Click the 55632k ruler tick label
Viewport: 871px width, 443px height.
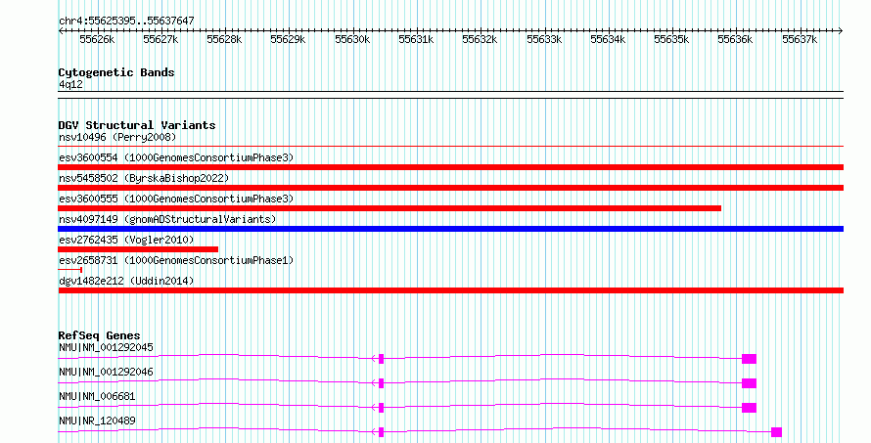coord(480,39)
